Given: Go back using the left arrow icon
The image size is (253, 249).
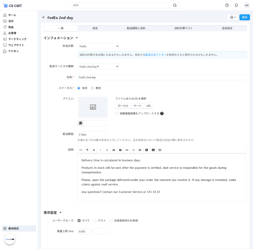Looking at the screenshot, I should pyautogui.click(x=44, y=17).
